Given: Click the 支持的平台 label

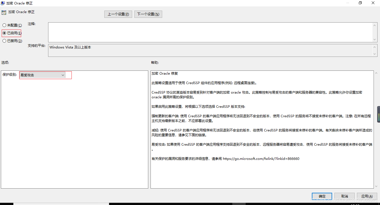Looking at the screenshot, I should point(37,46).
